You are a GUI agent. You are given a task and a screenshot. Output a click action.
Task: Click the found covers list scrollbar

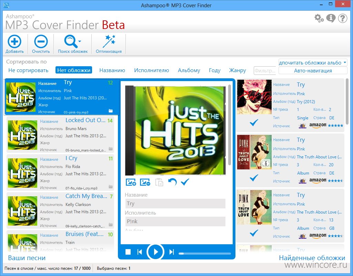pyautogui.click(x=347, y=101)
